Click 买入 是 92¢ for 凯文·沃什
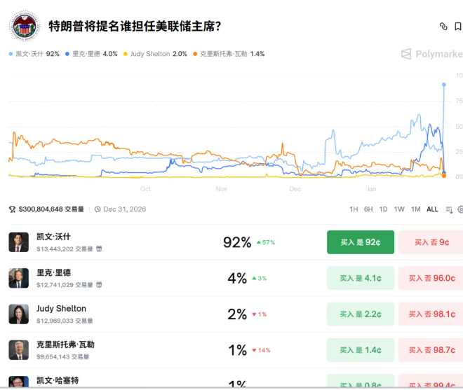 [360, 242]
